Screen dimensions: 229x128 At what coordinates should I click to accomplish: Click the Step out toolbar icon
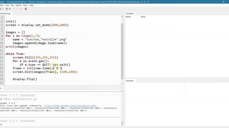[x=19, y=9]
